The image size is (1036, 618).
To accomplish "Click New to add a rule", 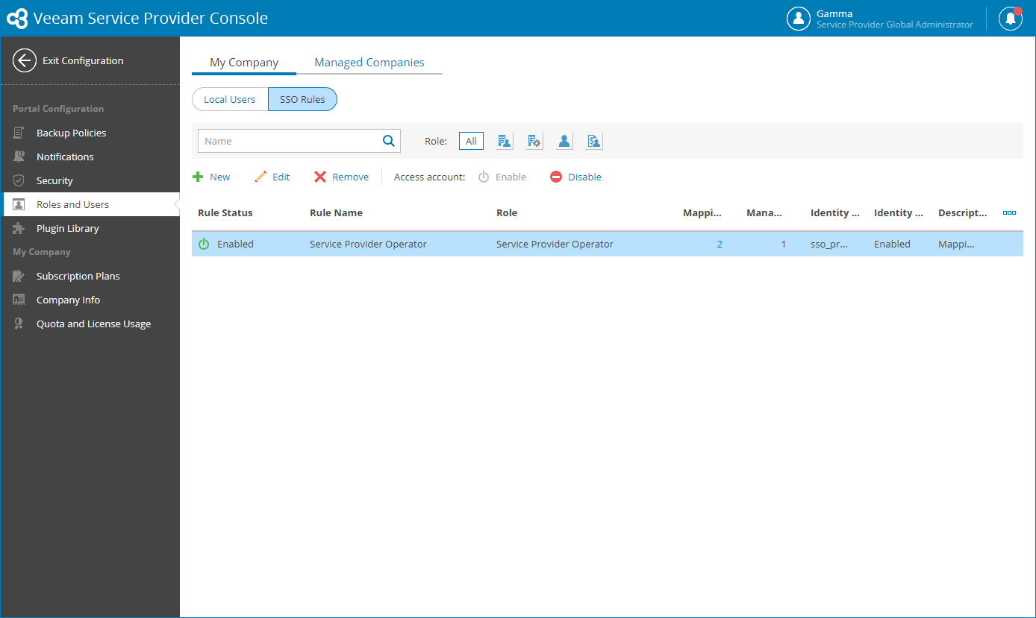I will coord(211,177).
